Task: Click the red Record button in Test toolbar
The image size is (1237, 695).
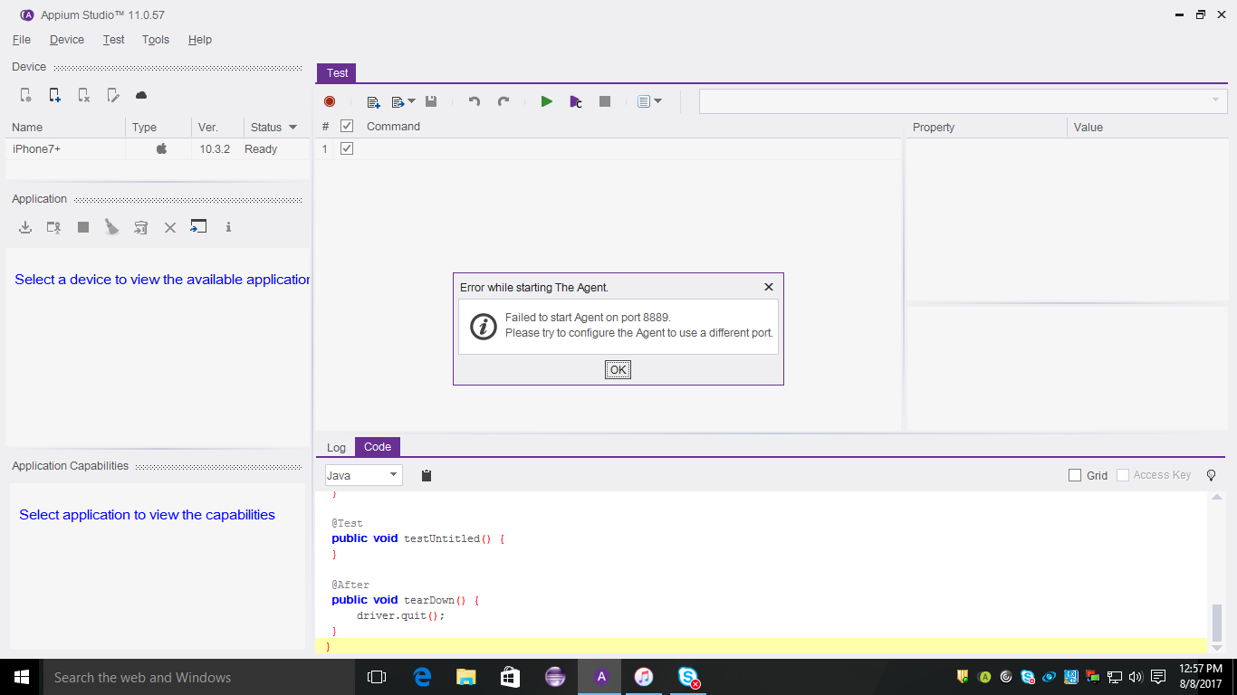Action: pyautogui.click(x=330, y=101)
